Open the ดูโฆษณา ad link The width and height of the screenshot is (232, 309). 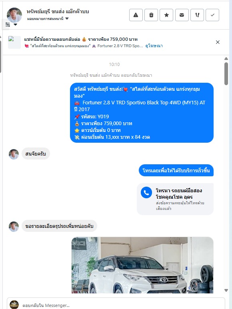click(x=154, y=46)
